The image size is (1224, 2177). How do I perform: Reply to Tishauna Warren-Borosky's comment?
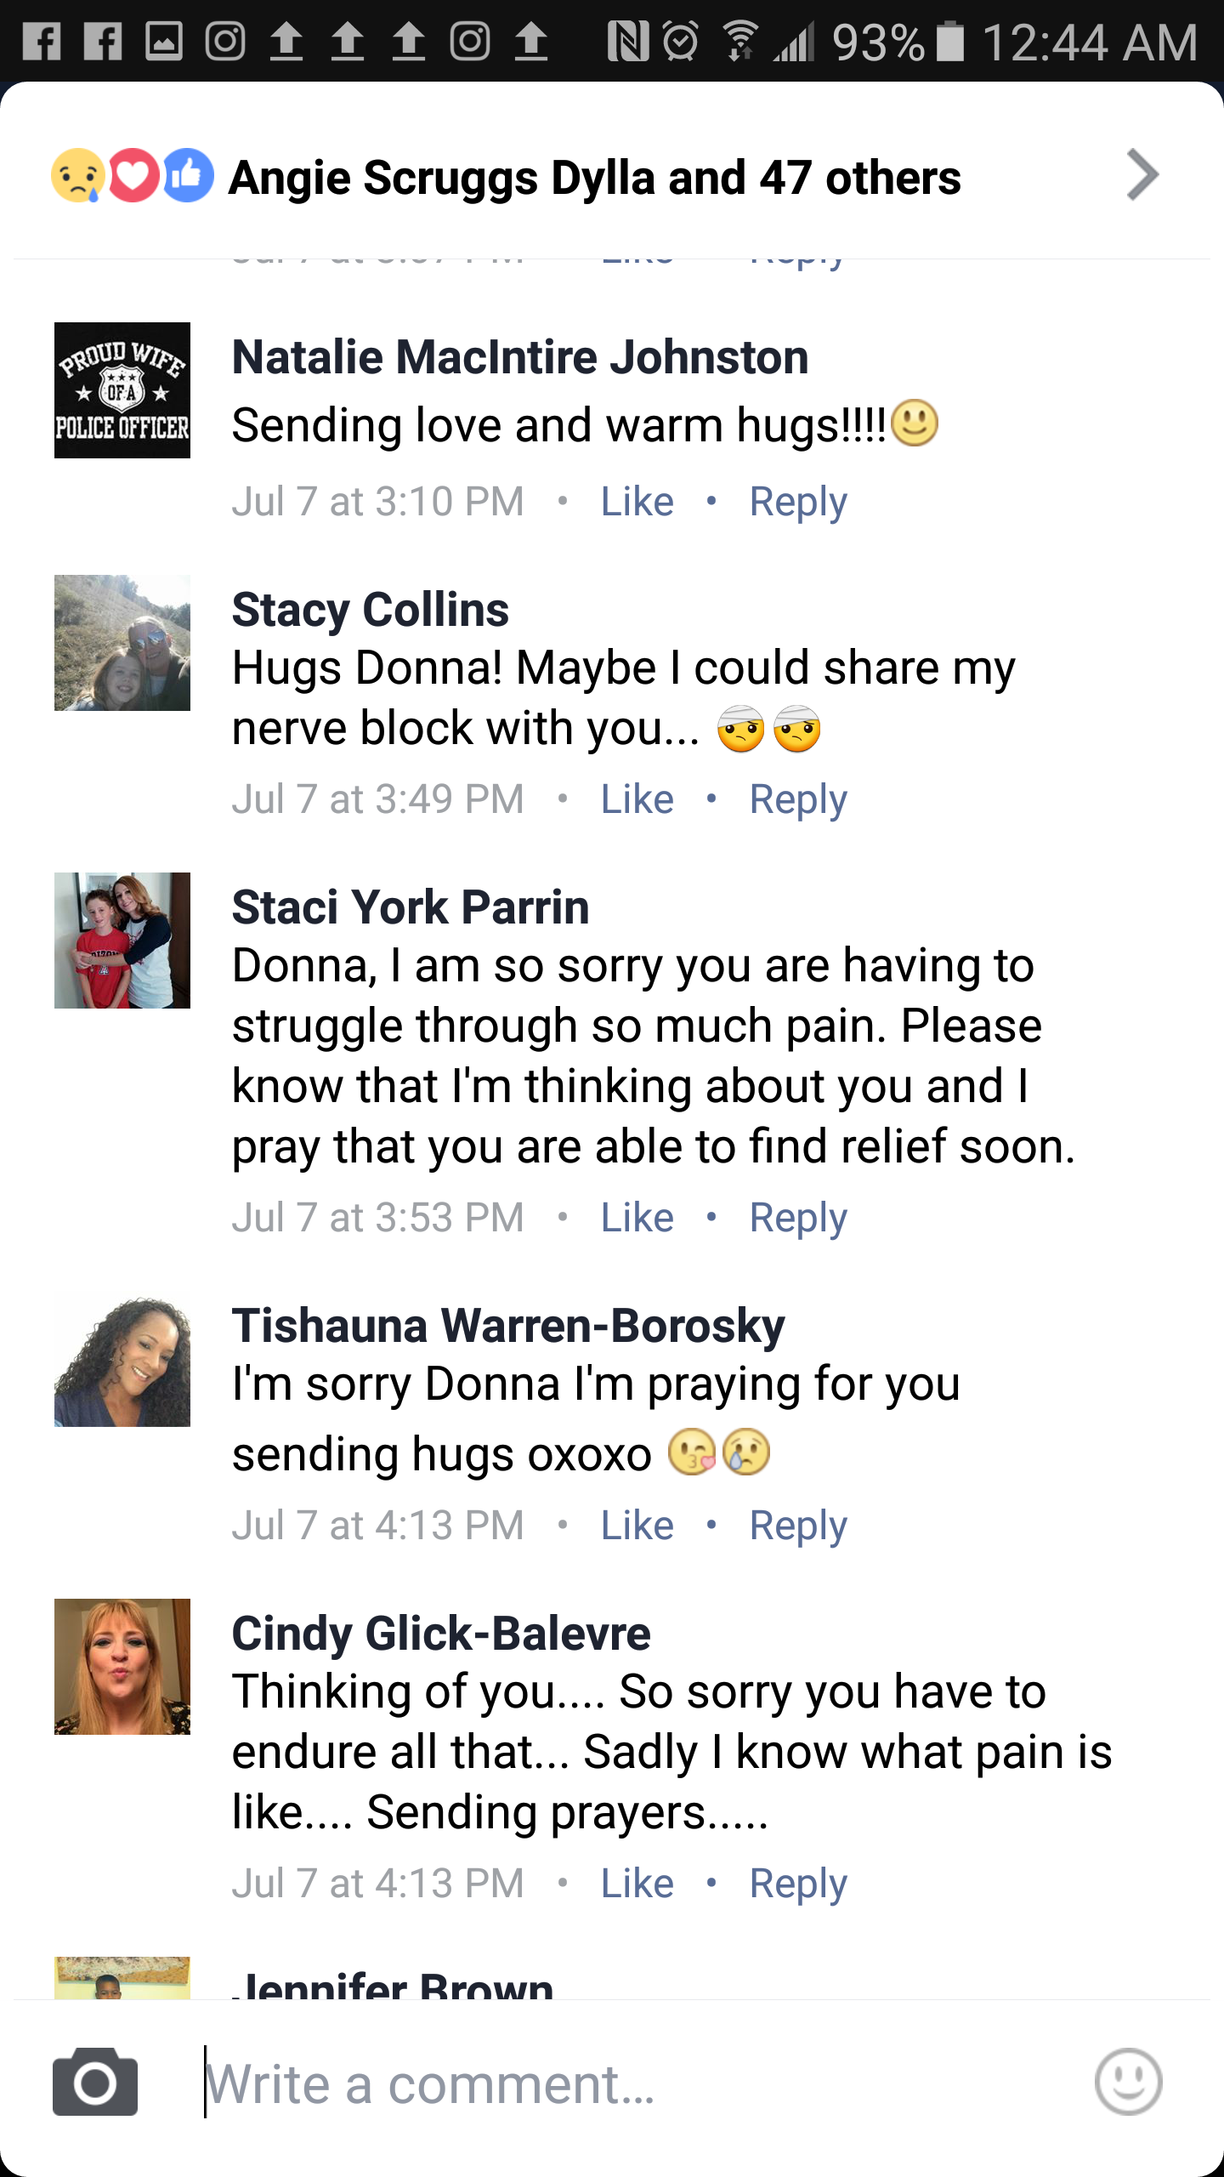click(x=797, y=1526)
